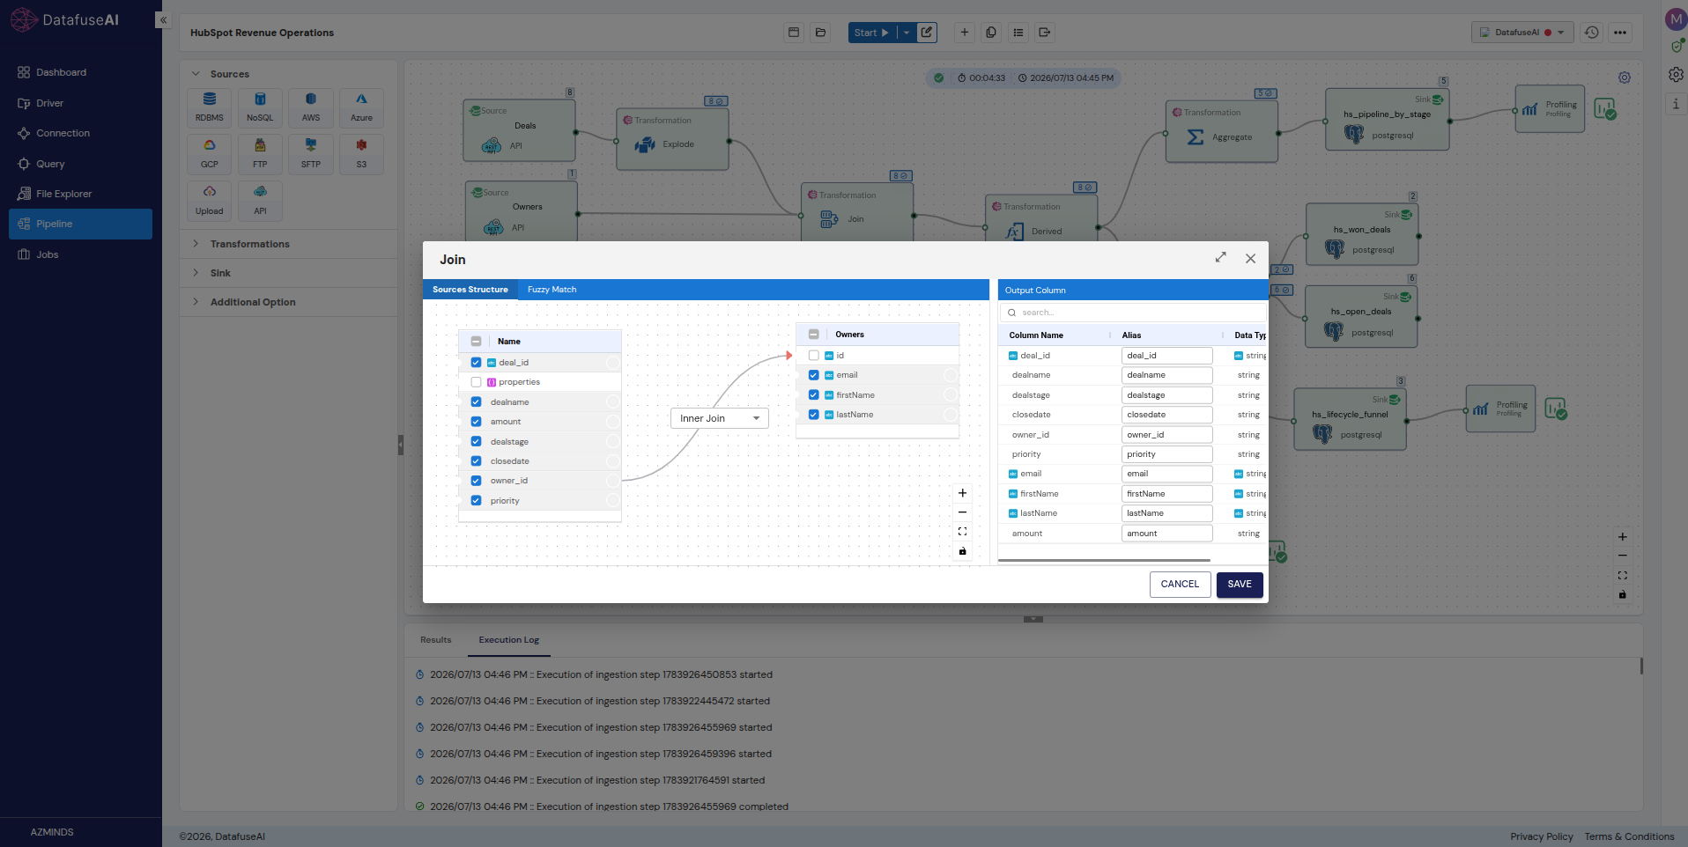1688x847 pixels.
Task: Uncheck the Owners email column
Action: point(813,375)
